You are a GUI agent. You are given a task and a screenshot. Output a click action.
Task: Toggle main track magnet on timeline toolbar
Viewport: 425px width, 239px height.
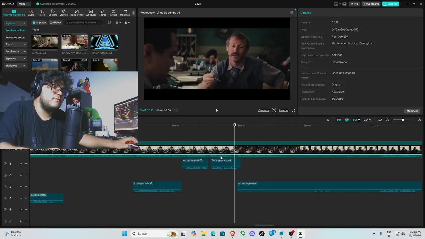point(339,120)
